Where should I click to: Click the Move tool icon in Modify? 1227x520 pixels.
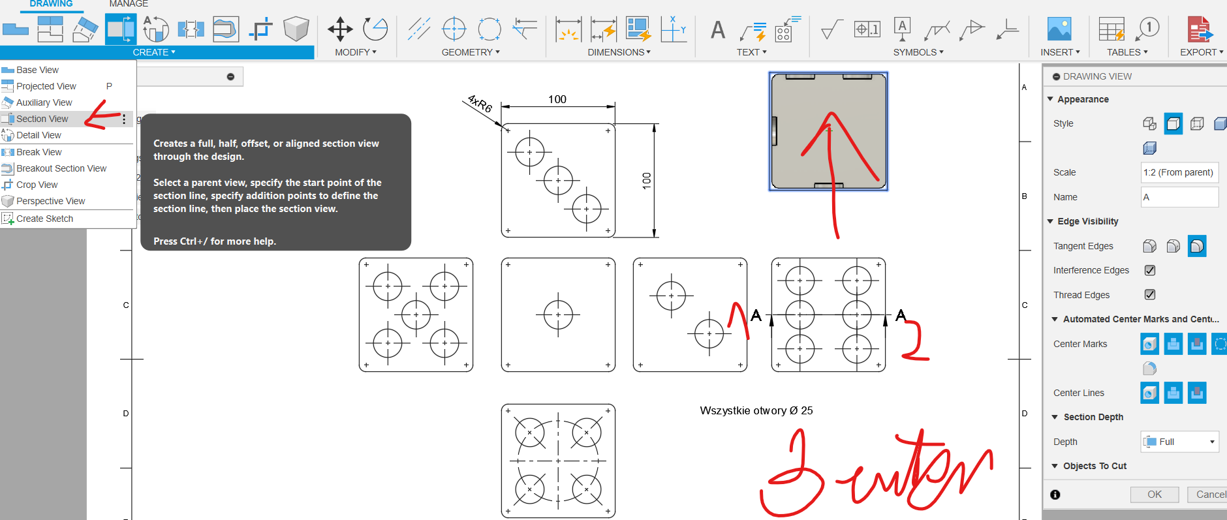tap(340, 29)
